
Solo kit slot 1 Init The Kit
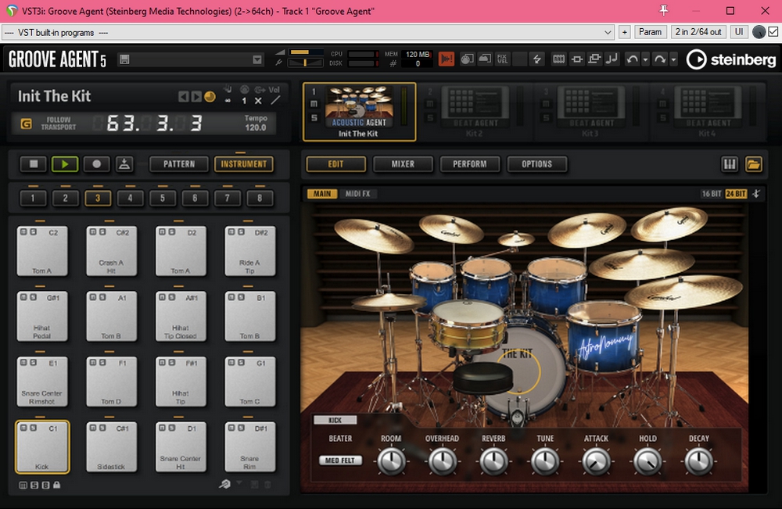tap(314, 118)
